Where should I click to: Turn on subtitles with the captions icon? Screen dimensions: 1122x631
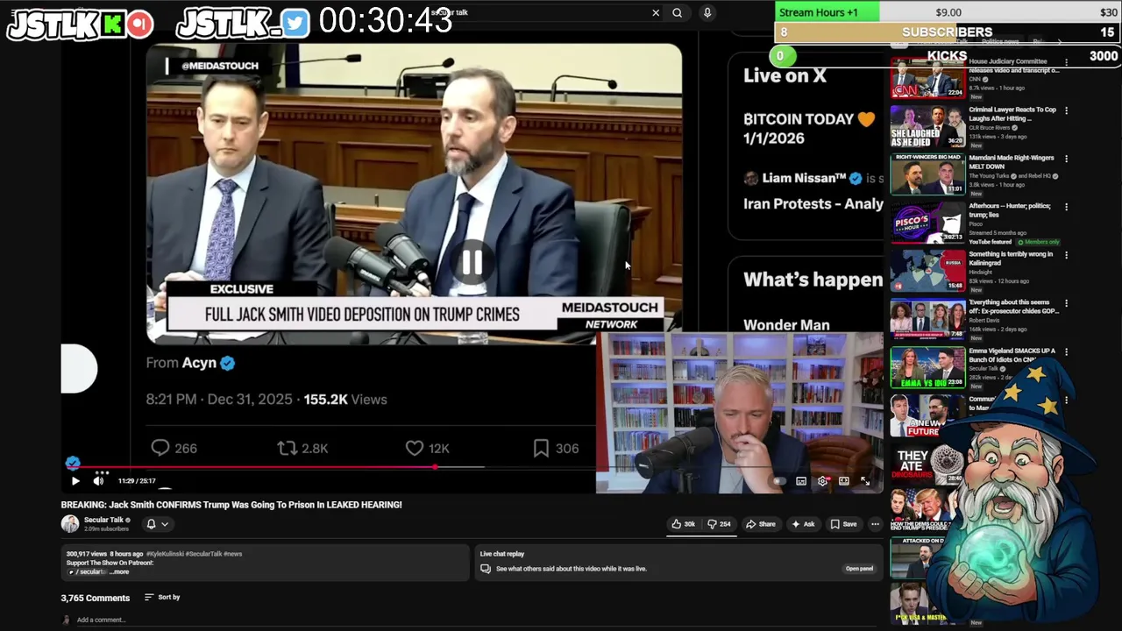point(801,481)
